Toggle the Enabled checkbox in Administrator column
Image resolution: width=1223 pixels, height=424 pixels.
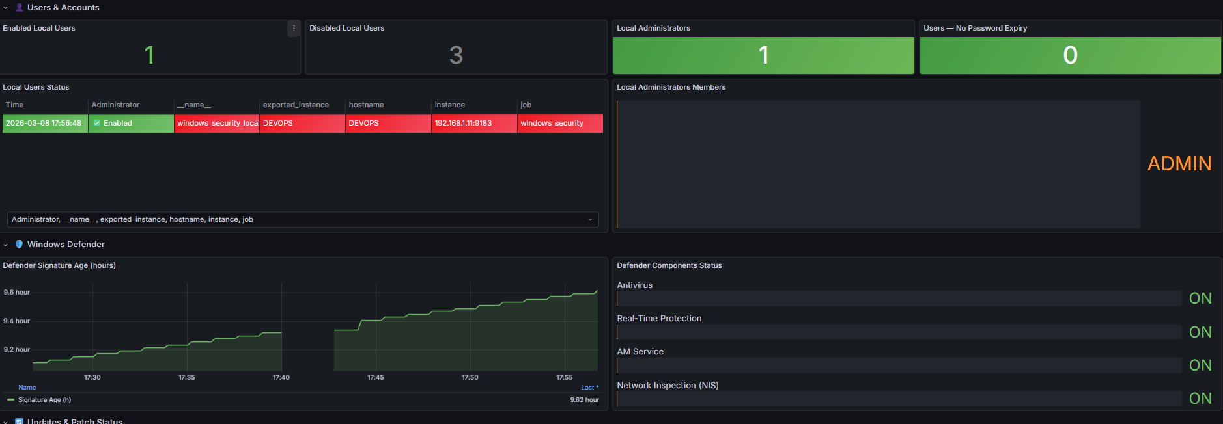click(97, 123)
